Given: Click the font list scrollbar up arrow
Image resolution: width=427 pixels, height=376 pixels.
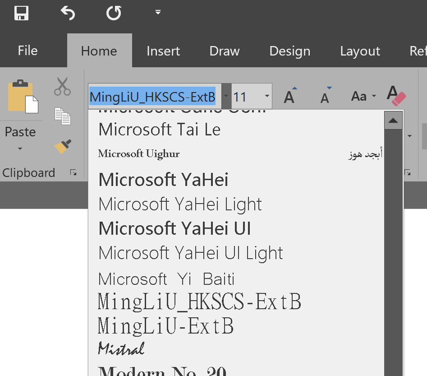Looking at the screenshot, I should [393, 120].
